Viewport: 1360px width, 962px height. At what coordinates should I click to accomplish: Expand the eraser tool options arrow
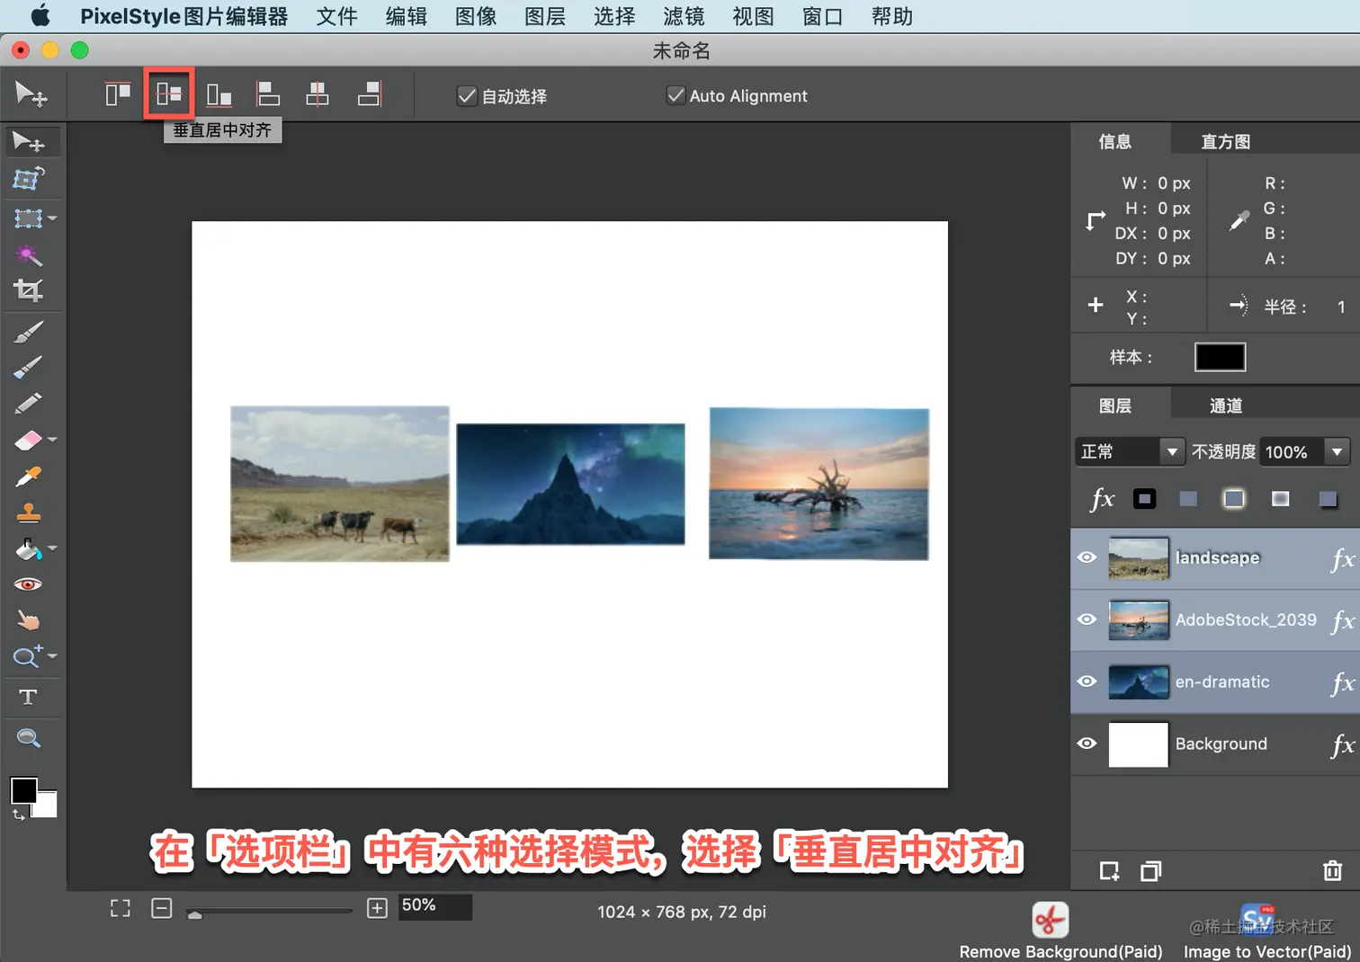click(x=52, y=440)
